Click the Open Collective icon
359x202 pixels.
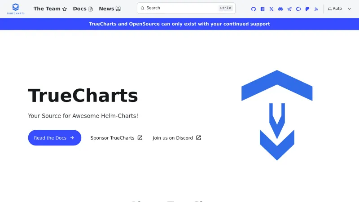(298, 9)
